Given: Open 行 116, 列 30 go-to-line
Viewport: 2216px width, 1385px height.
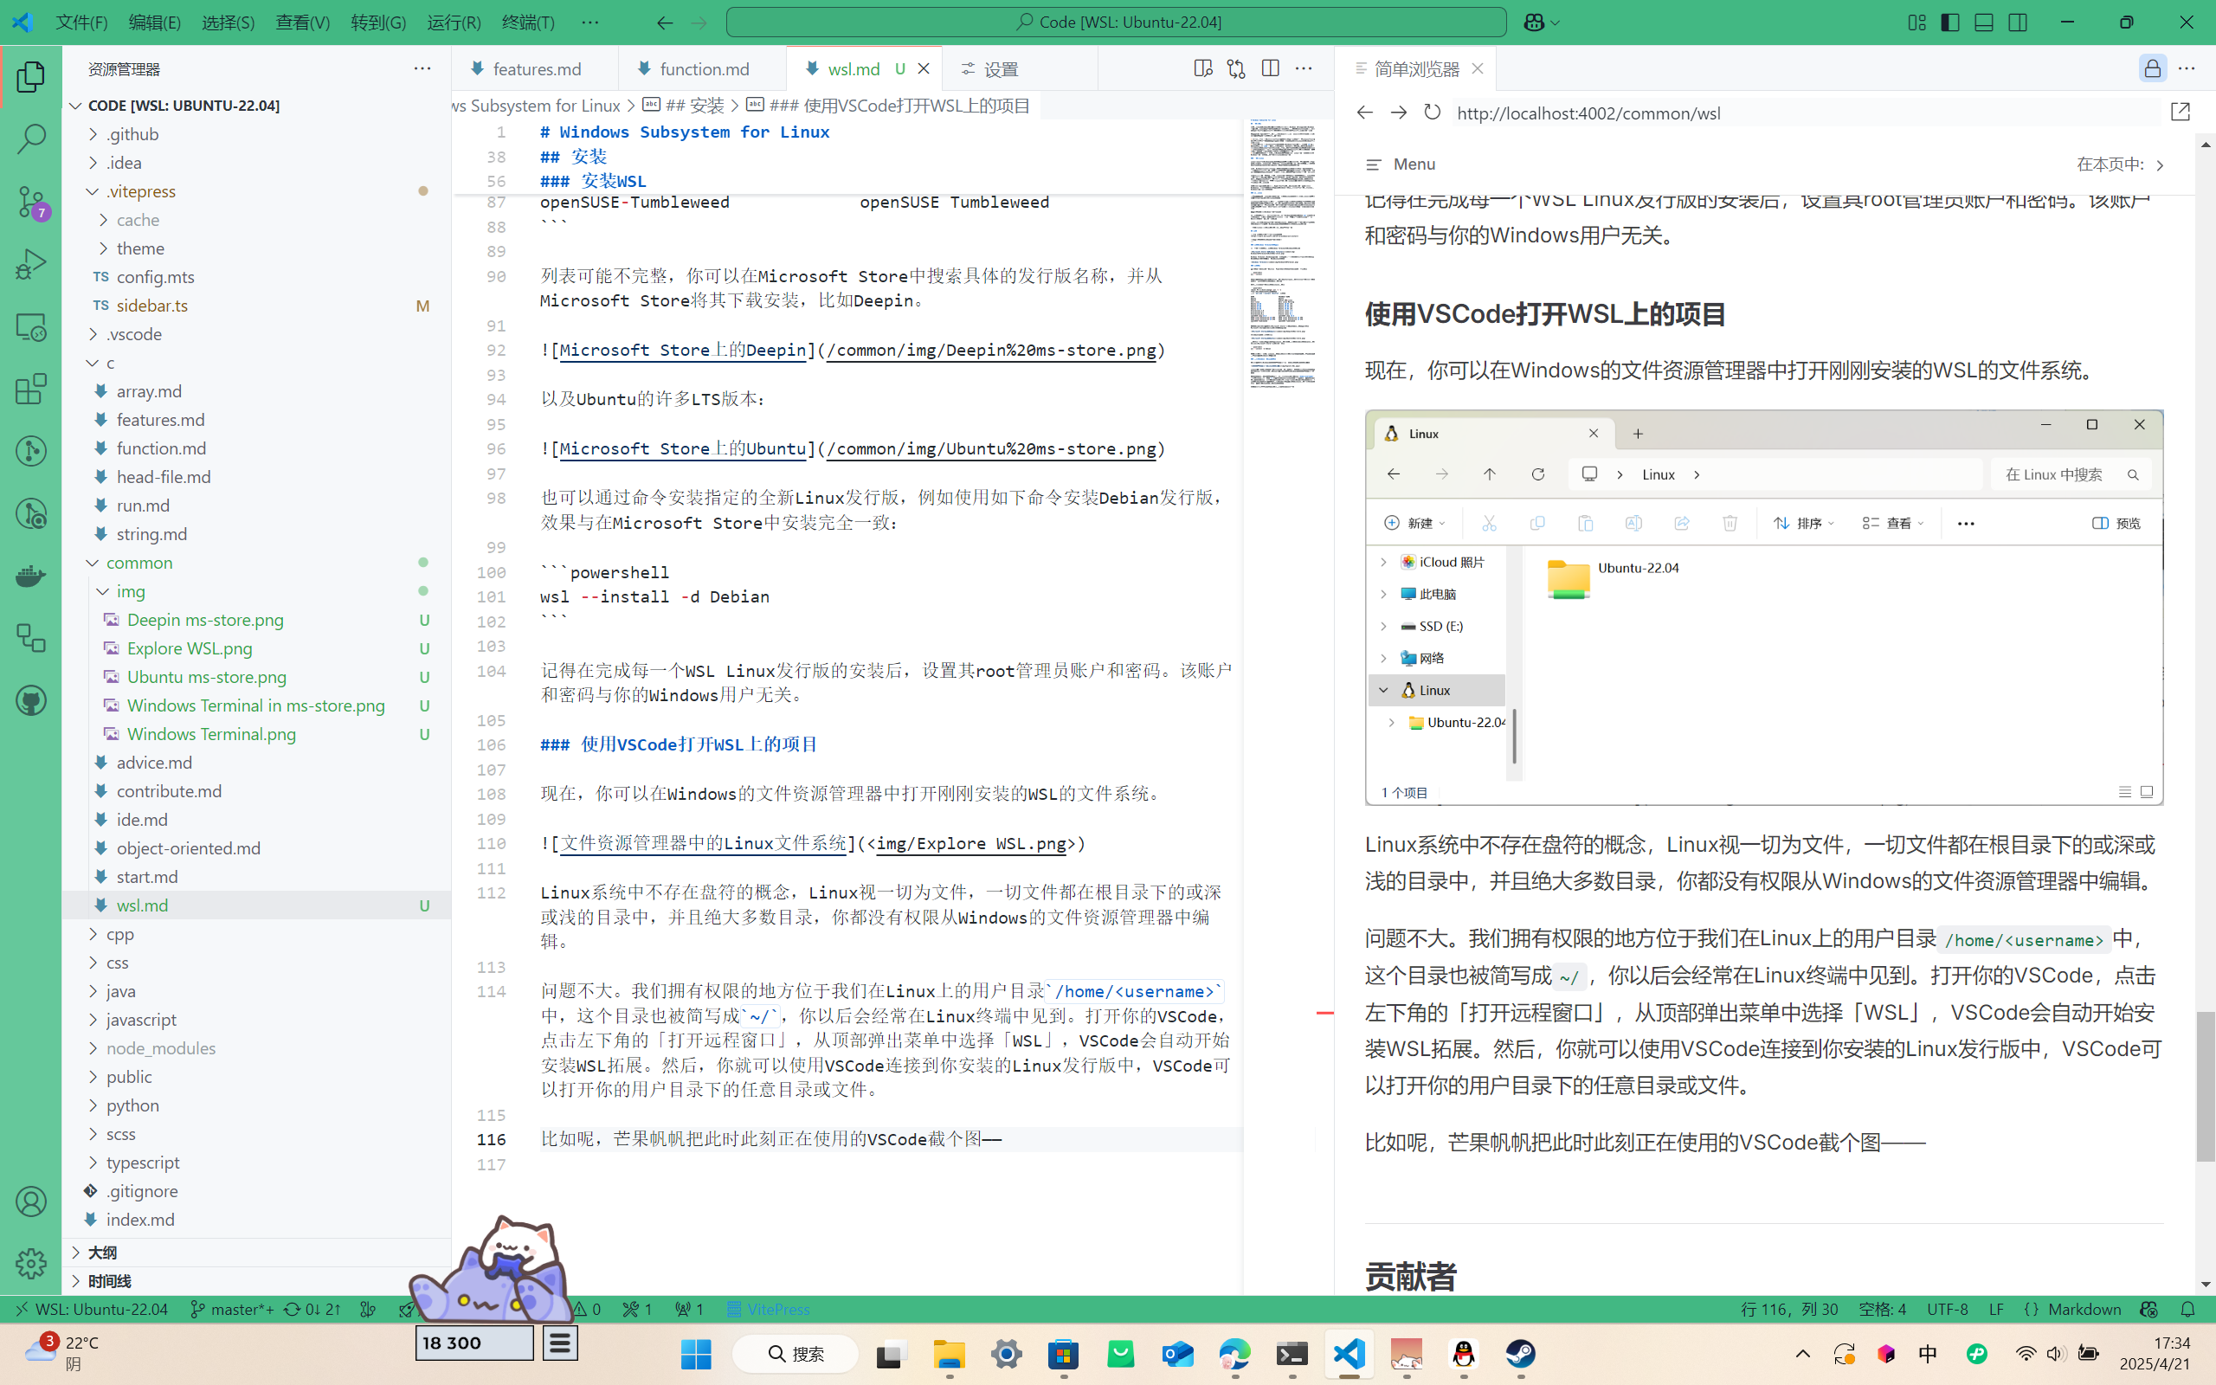Looking at the screenshot, I should click(1789, 1309).
